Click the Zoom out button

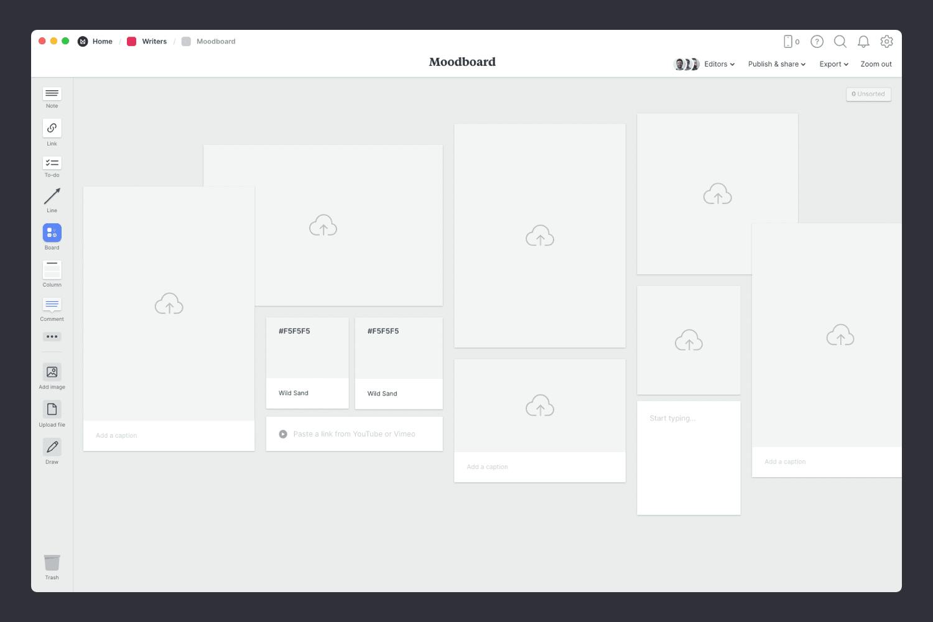[876, 64]
